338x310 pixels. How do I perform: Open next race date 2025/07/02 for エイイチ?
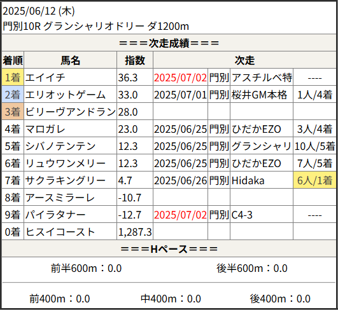pos(180,77)
